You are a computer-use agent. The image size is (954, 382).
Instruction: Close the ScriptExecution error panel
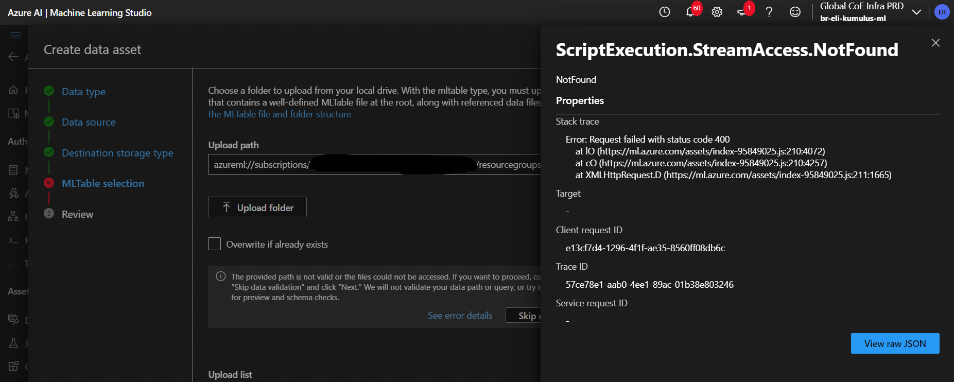935,43
